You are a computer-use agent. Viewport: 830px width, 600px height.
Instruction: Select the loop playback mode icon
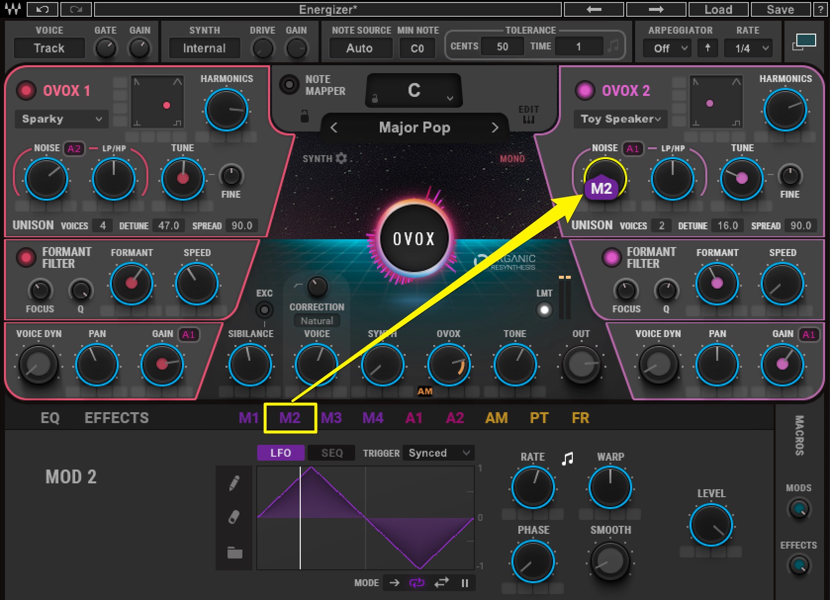coord(417,583)
